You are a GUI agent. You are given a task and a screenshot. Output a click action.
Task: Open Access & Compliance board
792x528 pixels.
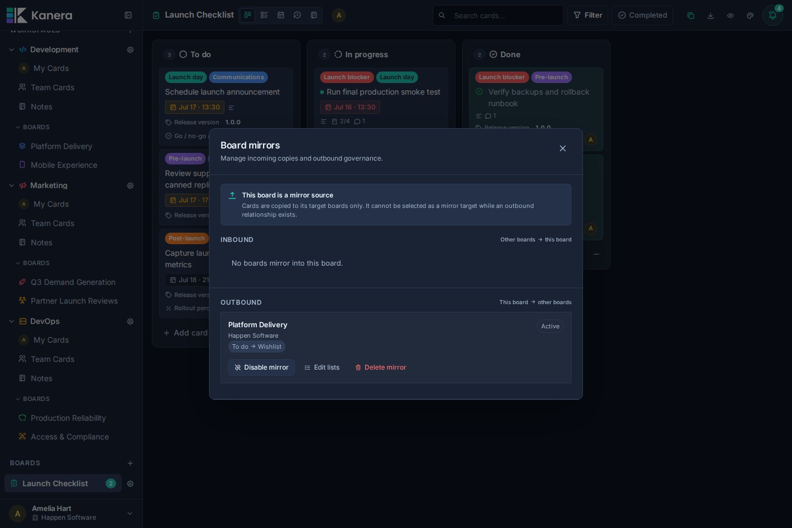pos(69,437)
